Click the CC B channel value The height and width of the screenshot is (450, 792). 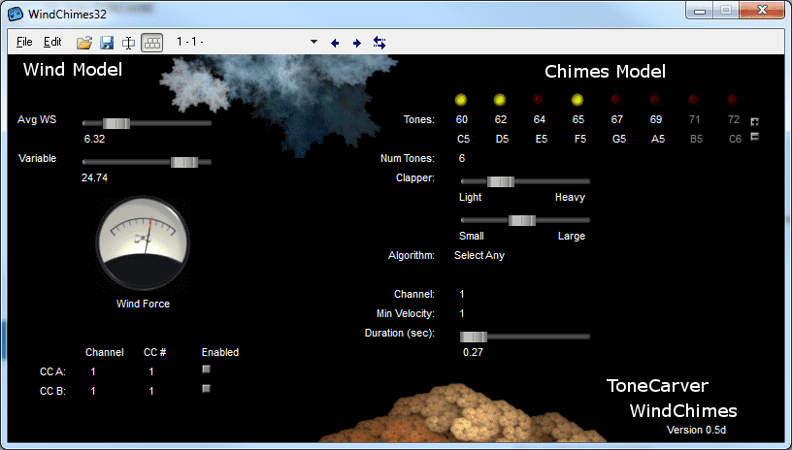click(93, 391)
